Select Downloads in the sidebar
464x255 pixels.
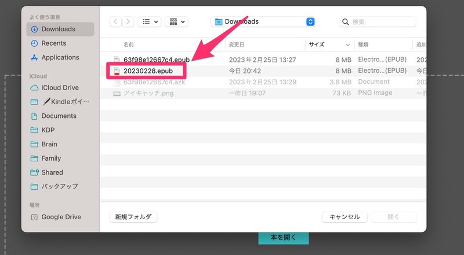60,29
